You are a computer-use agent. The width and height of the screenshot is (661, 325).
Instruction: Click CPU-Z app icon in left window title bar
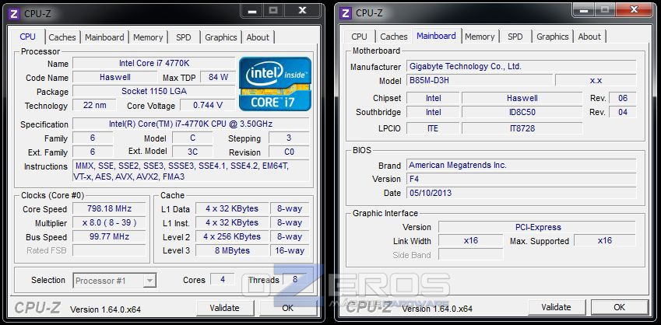coord(14,13)
